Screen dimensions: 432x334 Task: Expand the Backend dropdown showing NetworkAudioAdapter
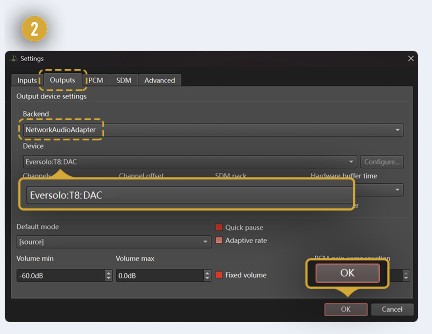(397, 130)
